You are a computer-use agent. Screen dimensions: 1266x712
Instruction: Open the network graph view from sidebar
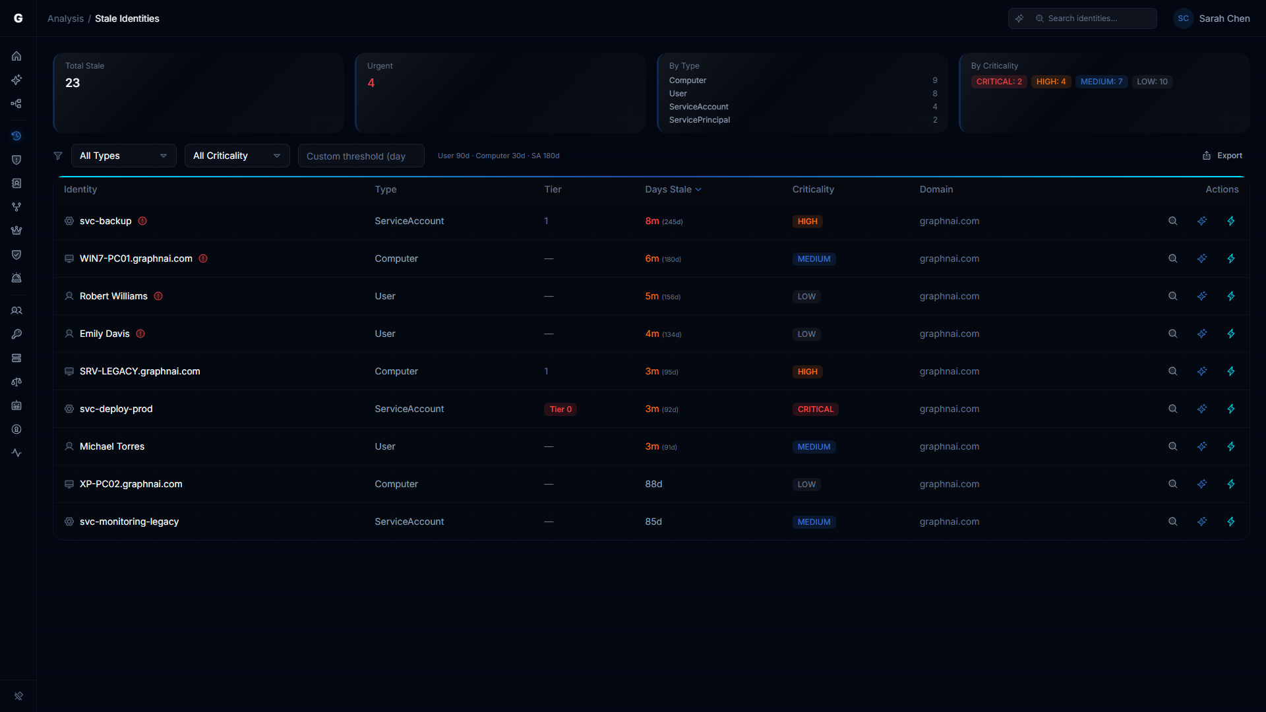click(16, 104)
